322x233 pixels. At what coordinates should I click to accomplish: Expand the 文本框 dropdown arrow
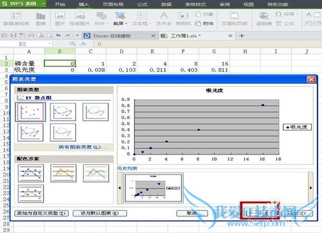click(150, 24)
